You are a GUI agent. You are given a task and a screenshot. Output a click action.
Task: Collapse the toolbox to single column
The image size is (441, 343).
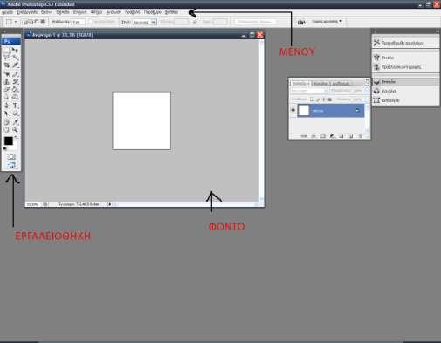coord(3,31)
